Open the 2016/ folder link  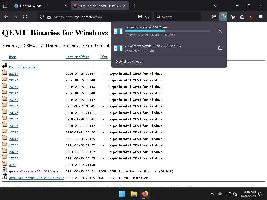pyautogui.click(x=14, y=106)
